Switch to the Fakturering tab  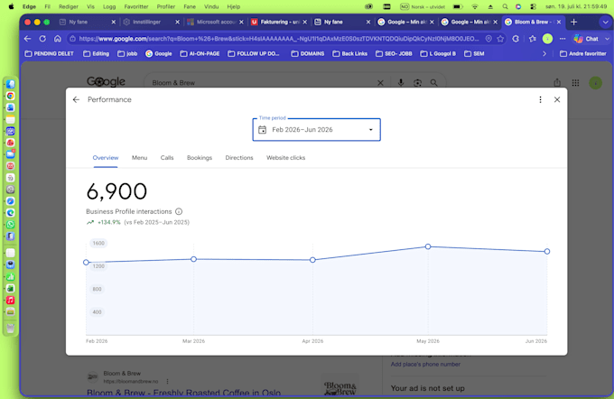click(276, 22)
